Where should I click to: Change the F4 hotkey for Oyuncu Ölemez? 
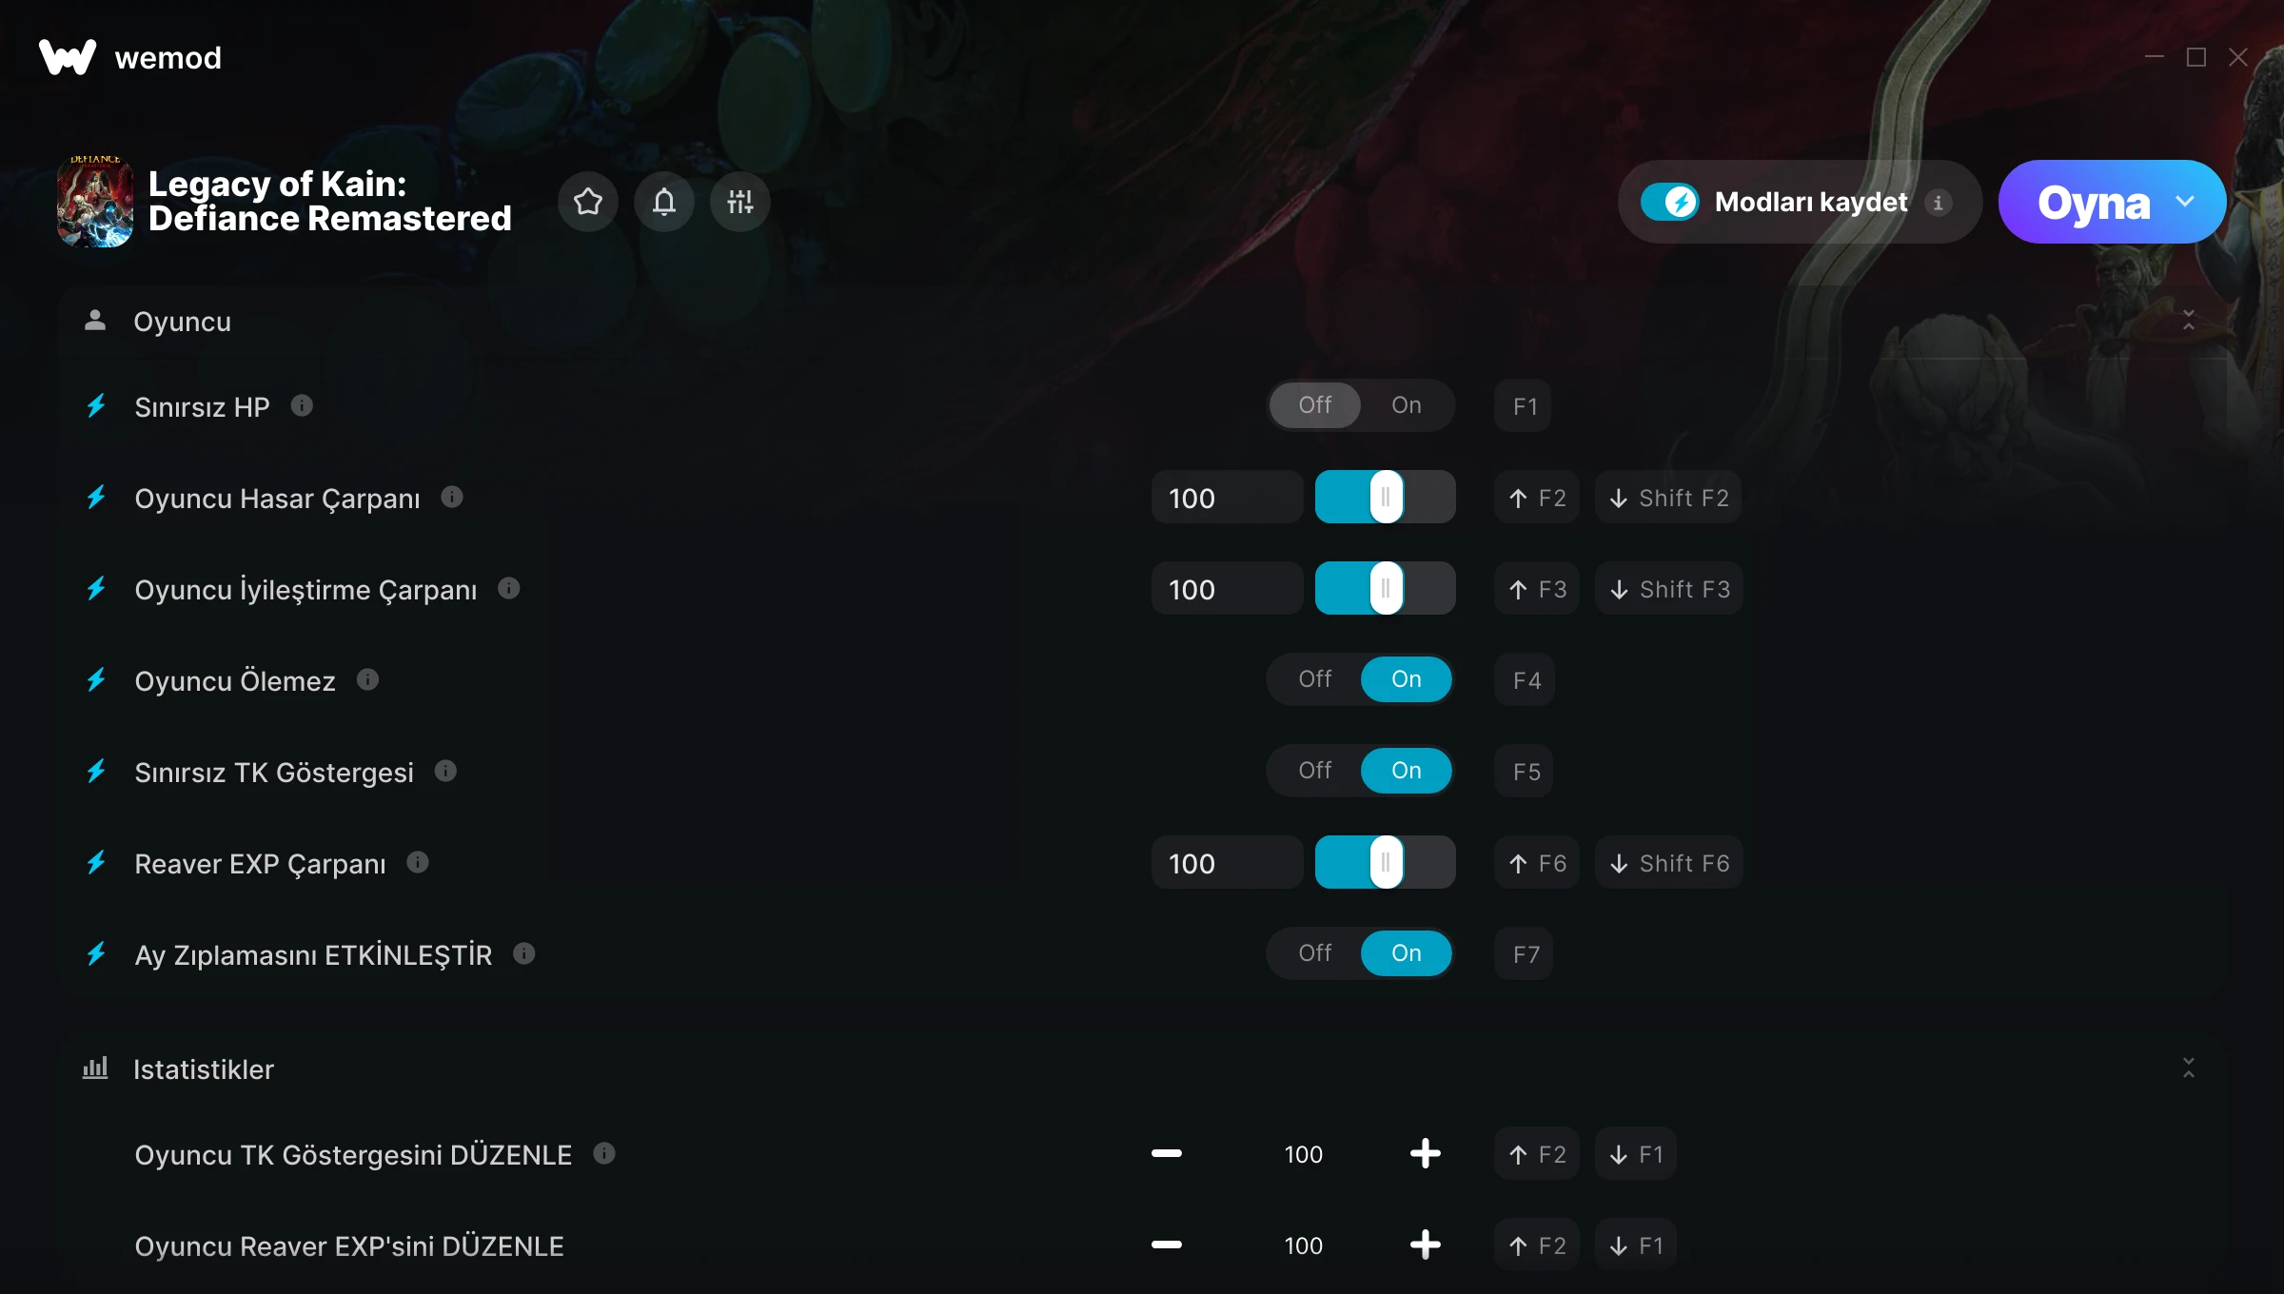[1525, 679]
